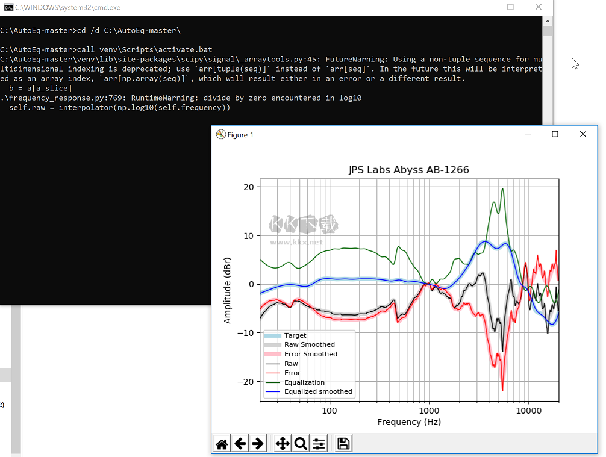Click the 'b = a[a_slice]' console line
The image size is (606, 457).
click(x=40, y=89)
